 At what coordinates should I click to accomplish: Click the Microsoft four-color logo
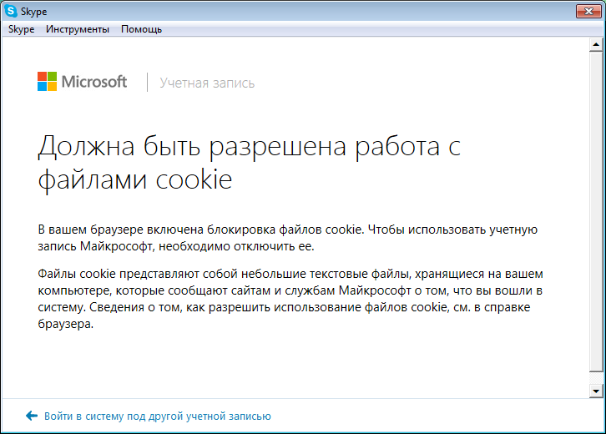(x=47, y=82)
